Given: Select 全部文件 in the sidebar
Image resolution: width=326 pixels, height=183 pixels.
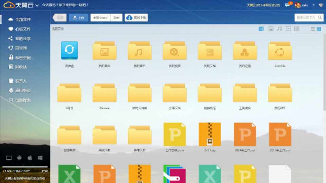Looking at the screenshot, I should (x=22, y=19).
